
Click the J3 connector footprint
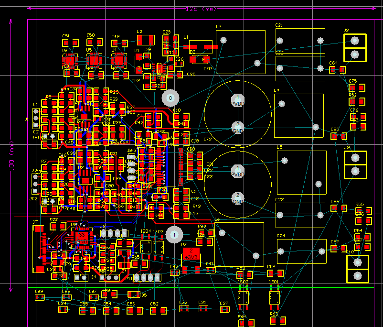(x=354, y=48)
